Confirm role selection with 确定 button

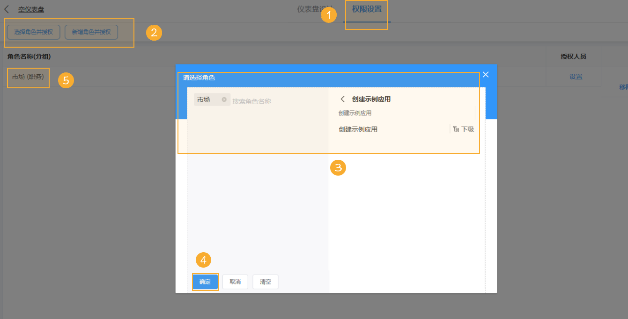tap(205, 282)
